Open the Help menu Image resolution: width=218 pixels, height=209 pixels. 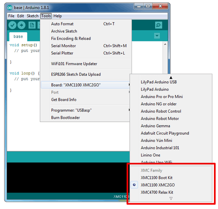[x=57, y=16]
